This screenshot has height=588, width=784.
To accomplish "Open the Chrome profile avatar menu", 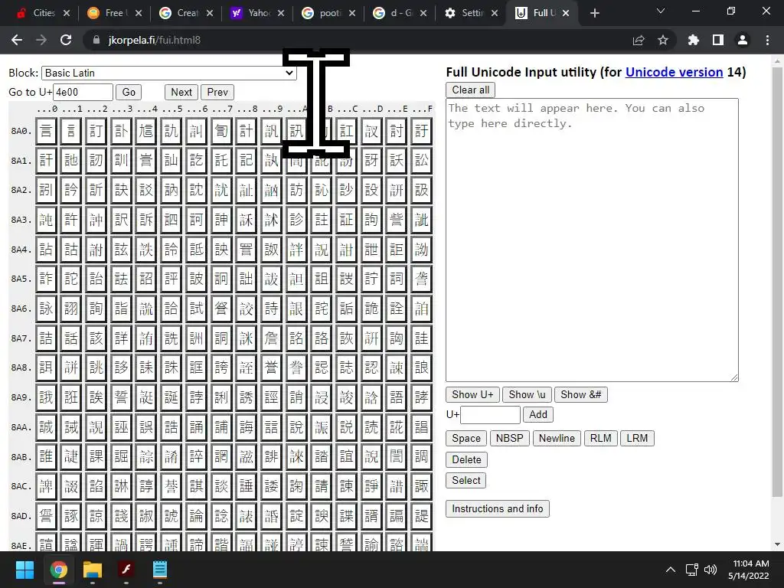I will 743,40.
